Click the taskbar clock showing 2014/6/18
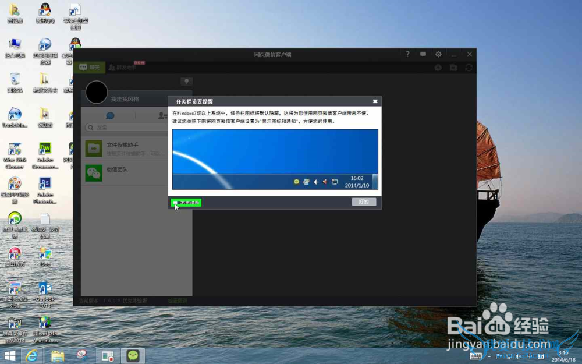Screen dimensions: 582x364 pos(563,356)
